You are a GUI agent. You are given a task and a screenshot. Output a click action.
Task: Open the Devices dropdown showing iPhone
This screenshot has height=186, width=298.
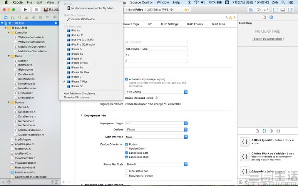pyautogui.click(x=156, y=130)
